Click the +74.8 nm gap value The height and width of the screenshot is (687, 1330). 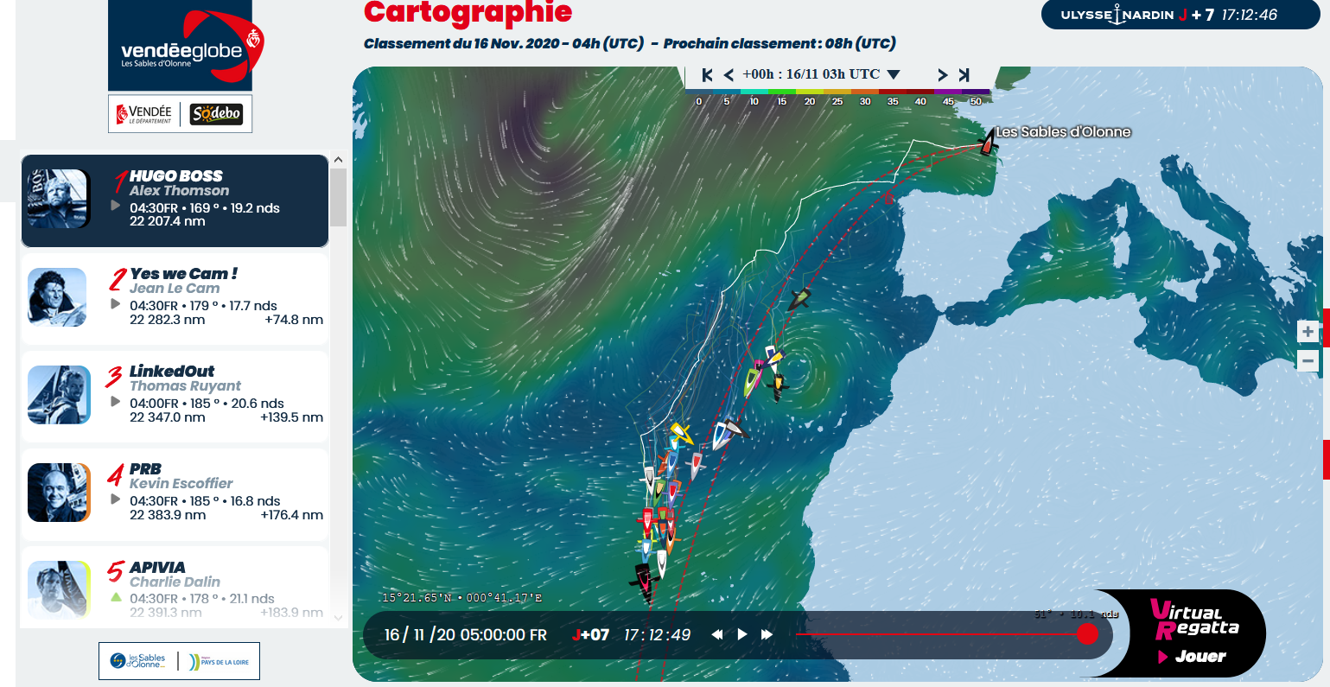[x=294, y=319]
